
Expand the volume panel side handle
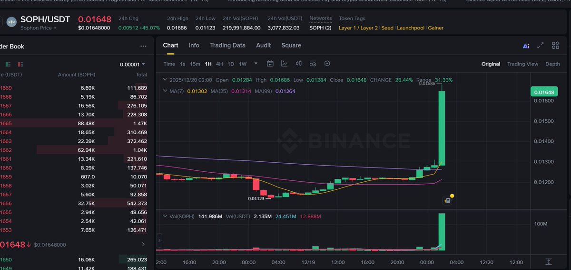(x=159, y=240)
